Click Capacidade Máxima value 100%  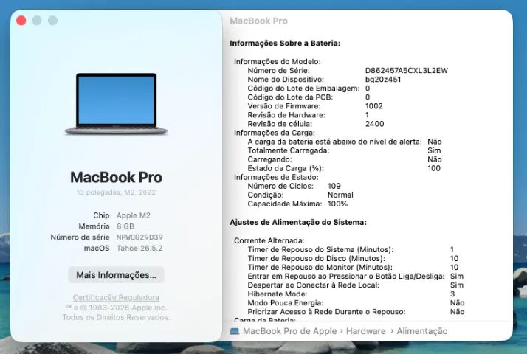coord(337,204)
